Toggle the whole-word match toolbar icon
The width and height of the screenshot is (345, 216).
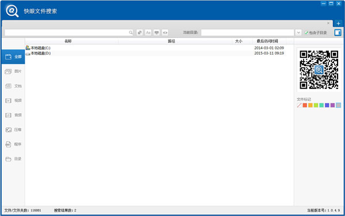[140, 33]
